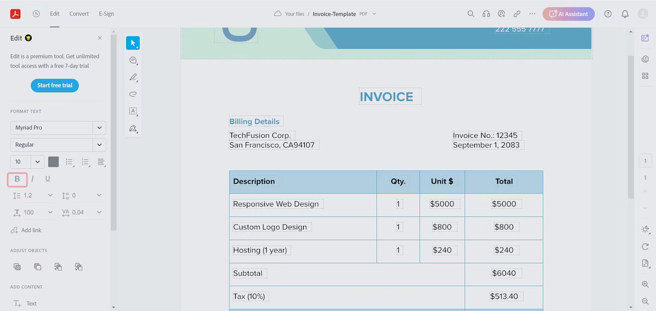Click the Start free trial button
656x311 pixels.
pos(55,85)
